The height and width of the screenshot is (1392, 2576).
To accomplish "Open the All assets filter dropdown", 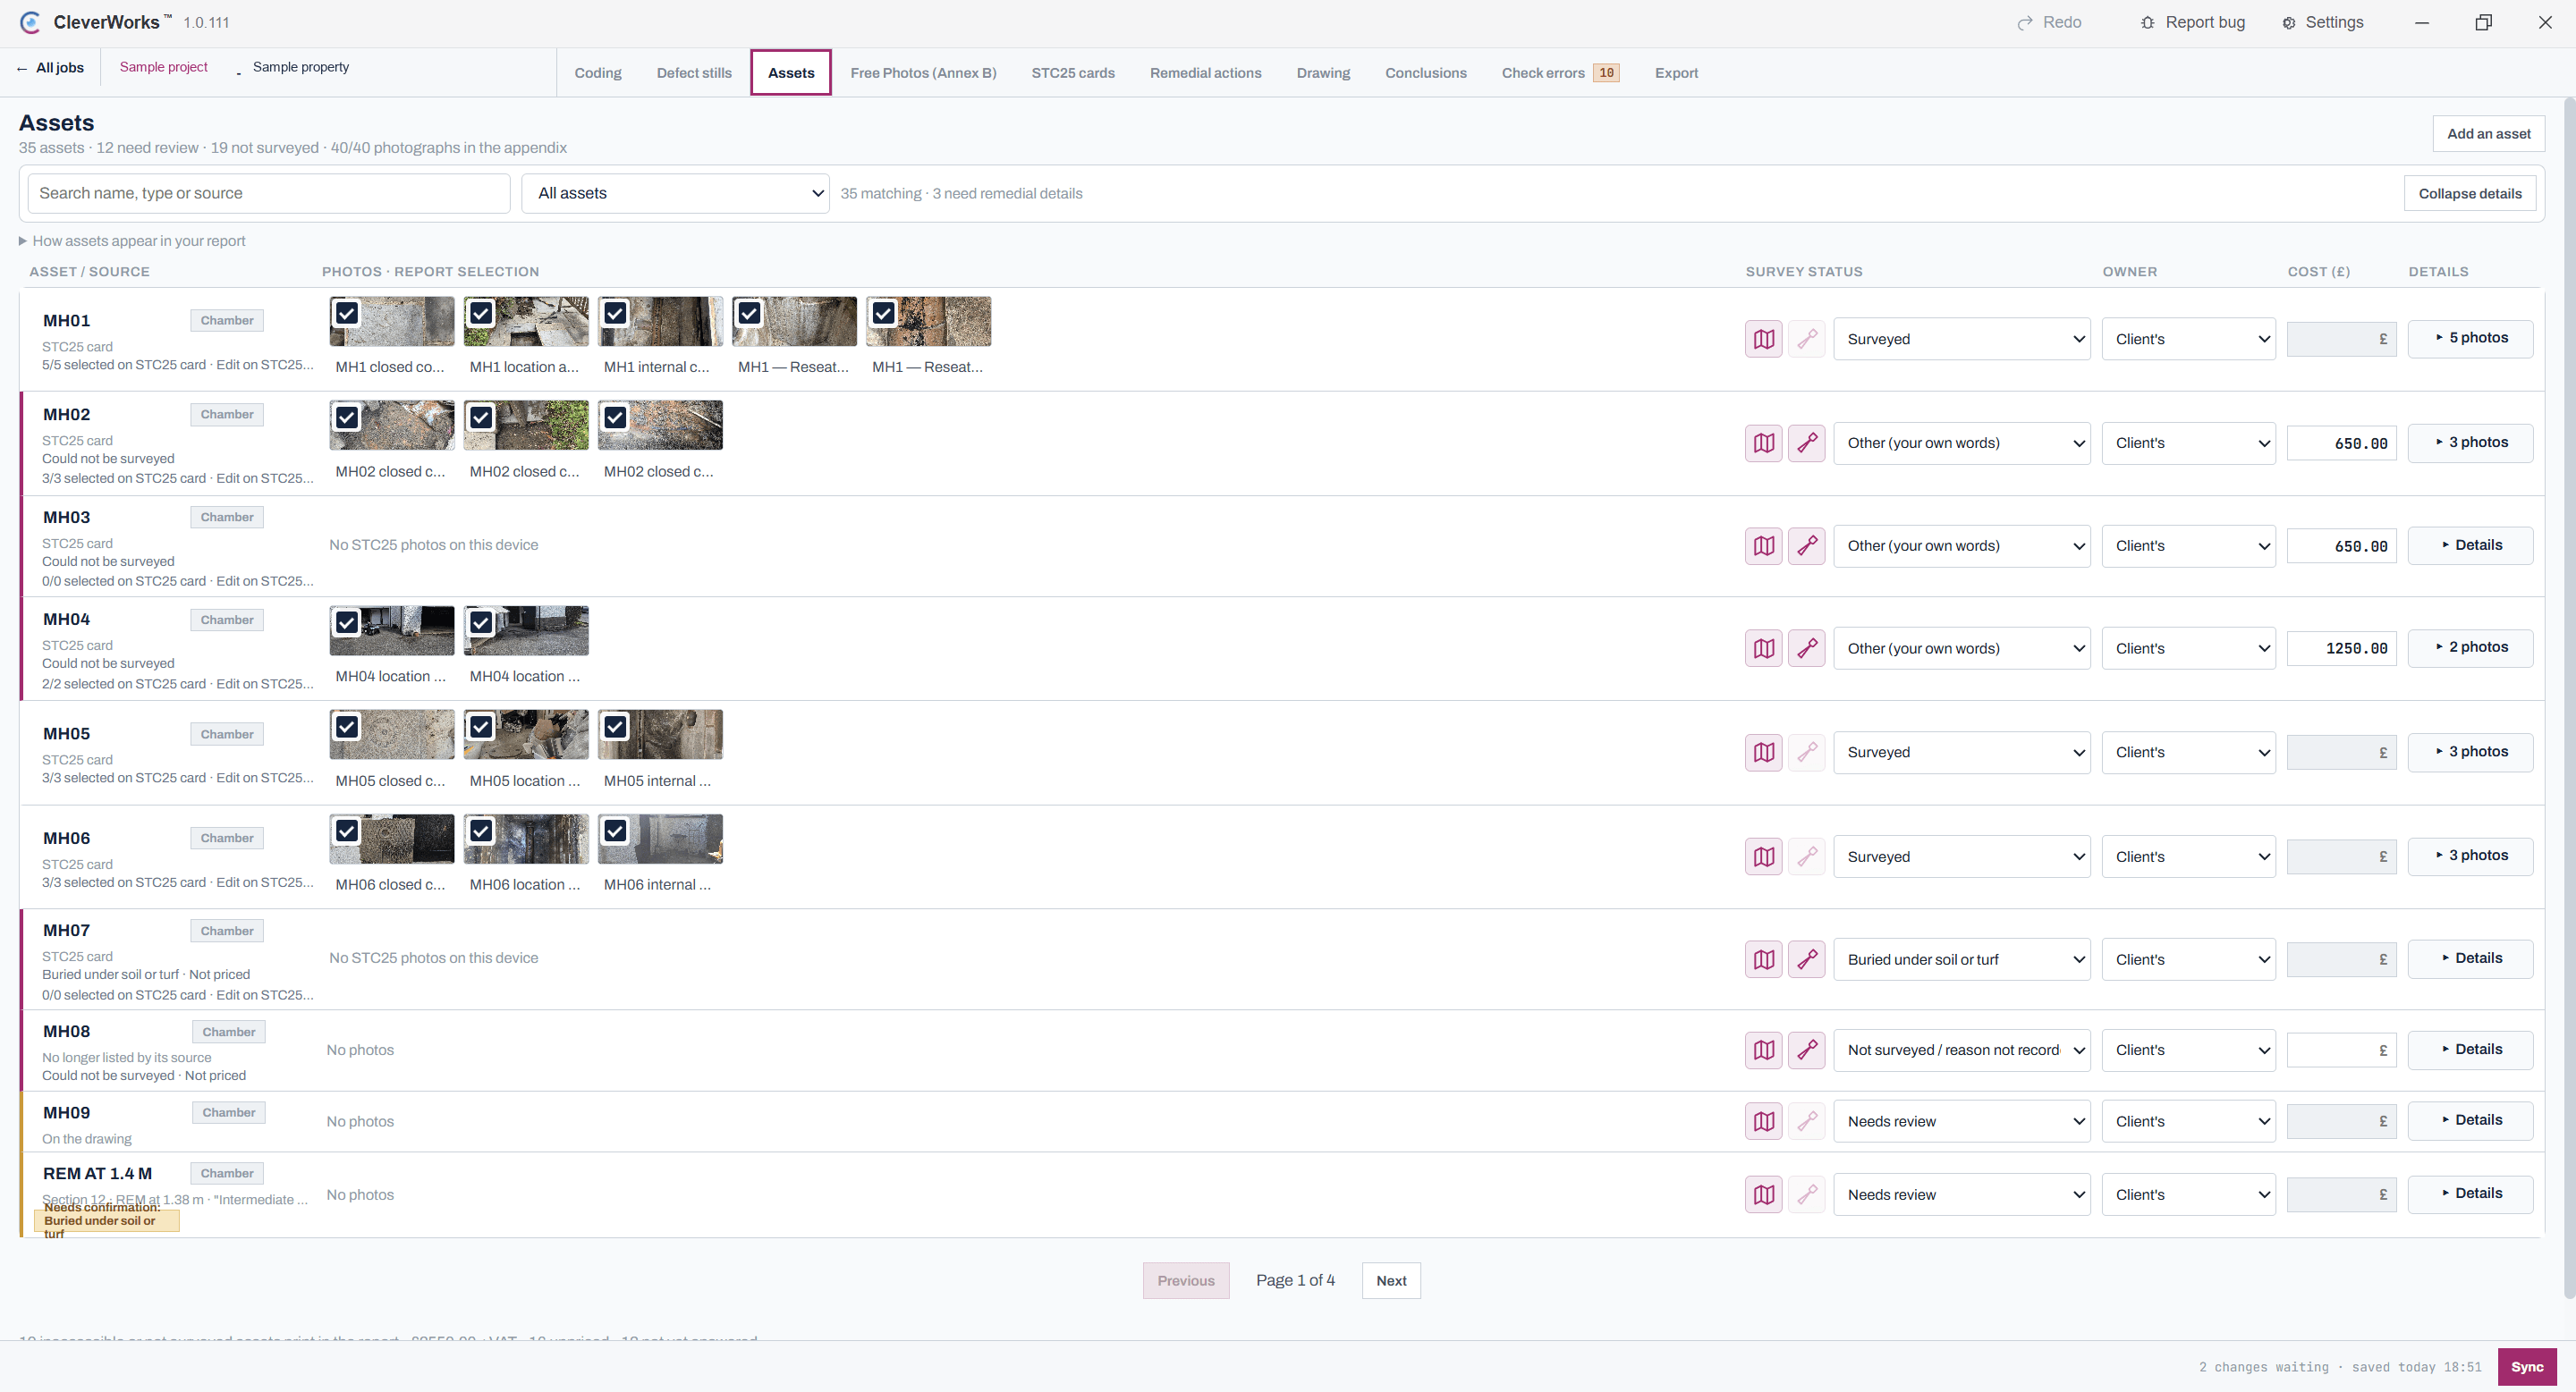I will point(675,193).
